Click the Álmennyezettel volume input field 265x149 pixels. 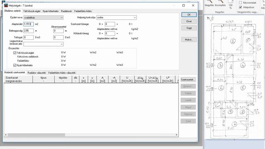[58, 37]
